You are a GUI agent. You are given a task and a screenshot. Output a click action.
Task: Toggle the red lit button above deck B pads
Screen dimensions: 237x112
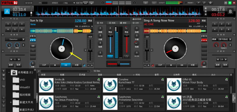(204, 41)
